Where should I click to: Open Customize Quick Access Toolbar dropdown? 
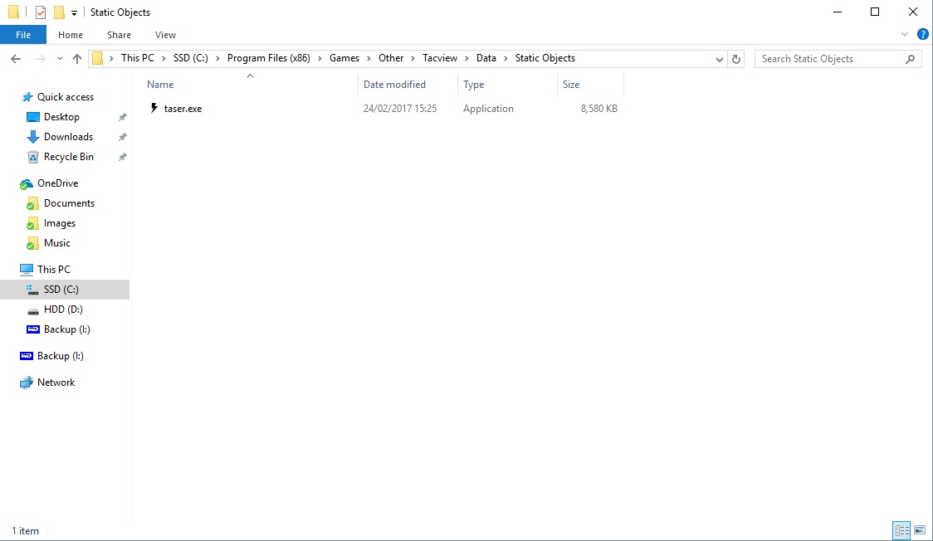tap(75, 12)
